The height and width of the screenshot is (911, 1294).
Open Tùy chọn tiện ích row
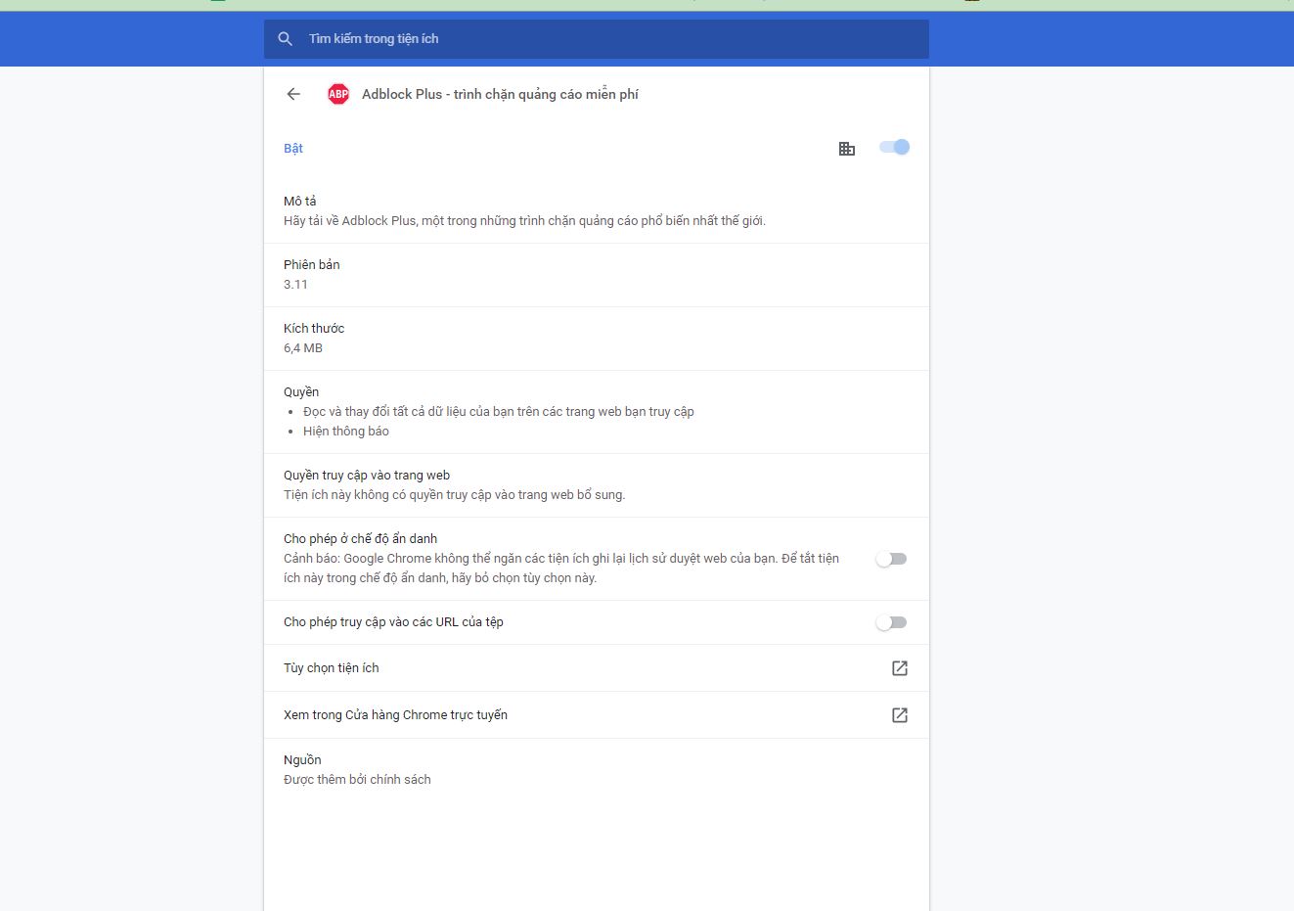point(332,668)
